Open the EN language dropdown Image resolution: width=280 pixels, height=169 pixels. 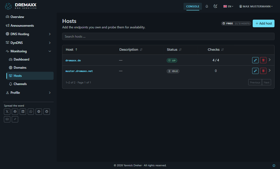(228, 7)
